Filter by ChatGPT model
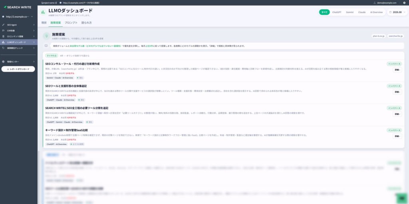Viewport: 409px width, 204px height. pos(337,12)
